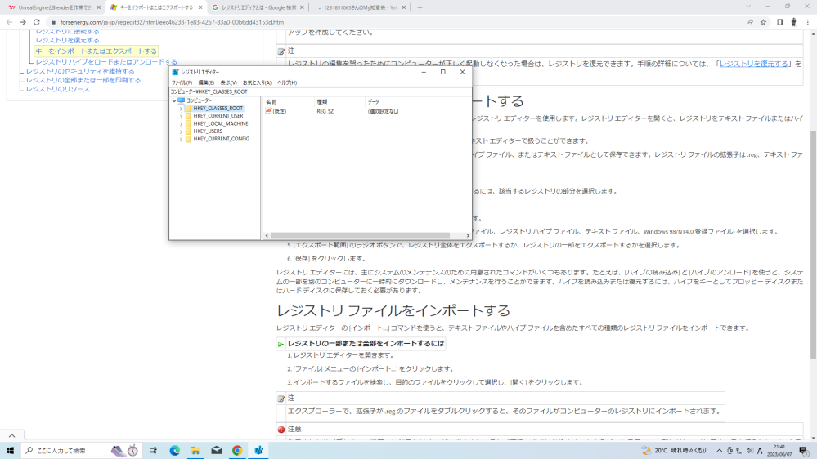Open the 表示(V) menu in Registry Editor
The width and height of the screenshot is (817, 459).
coord(228,82)
